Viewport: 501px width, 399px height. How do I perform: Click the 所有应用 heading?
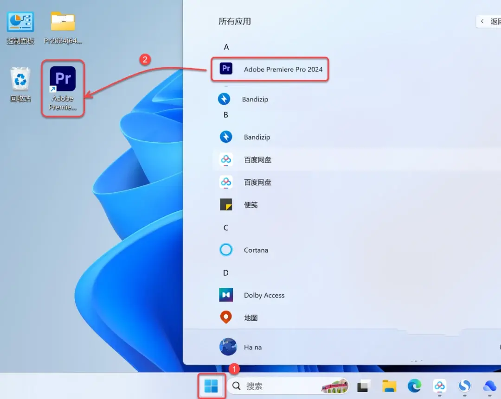[235, 21]
